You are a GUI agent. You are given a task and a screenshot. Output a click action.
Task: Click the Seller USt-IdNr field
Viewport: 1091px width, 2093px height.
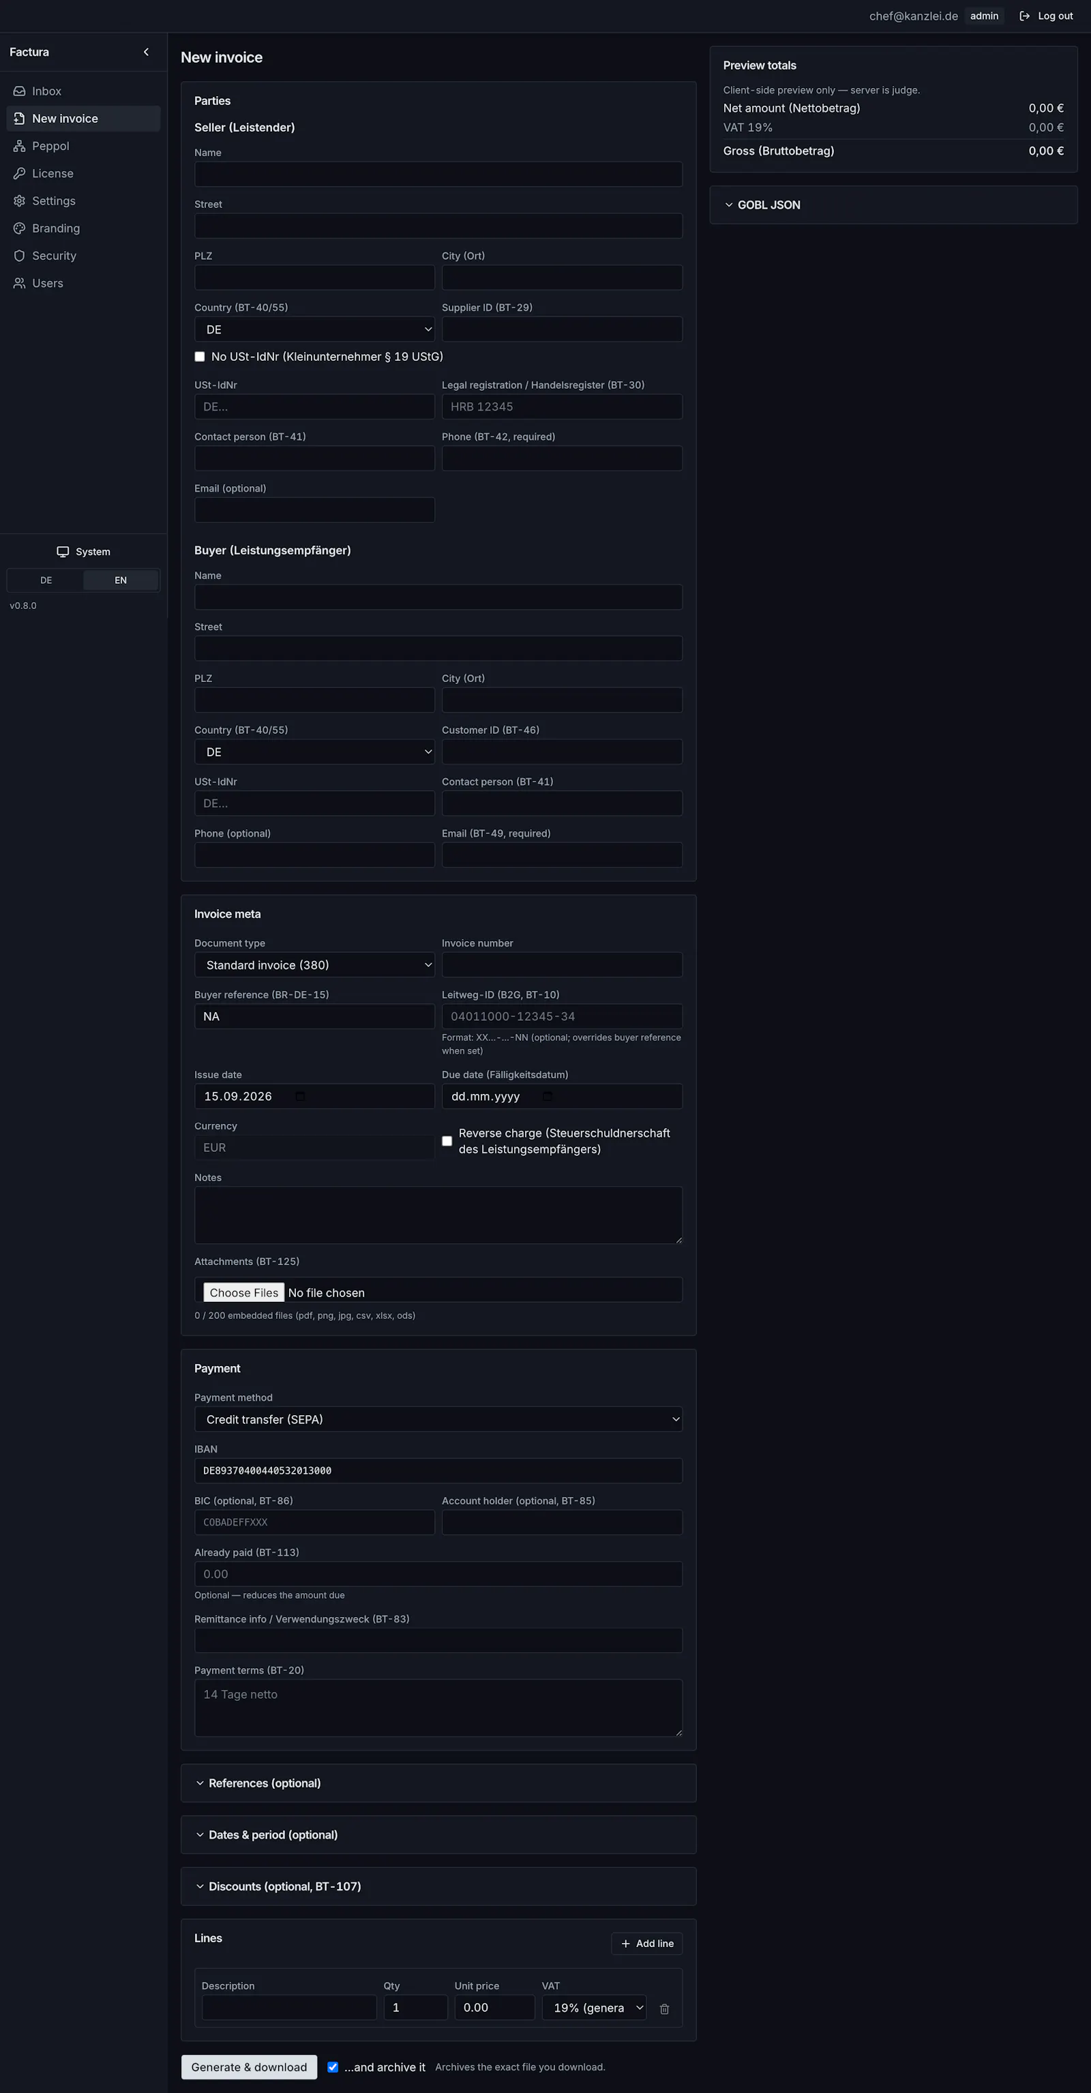pyautogui.click(x=314, y=406)
